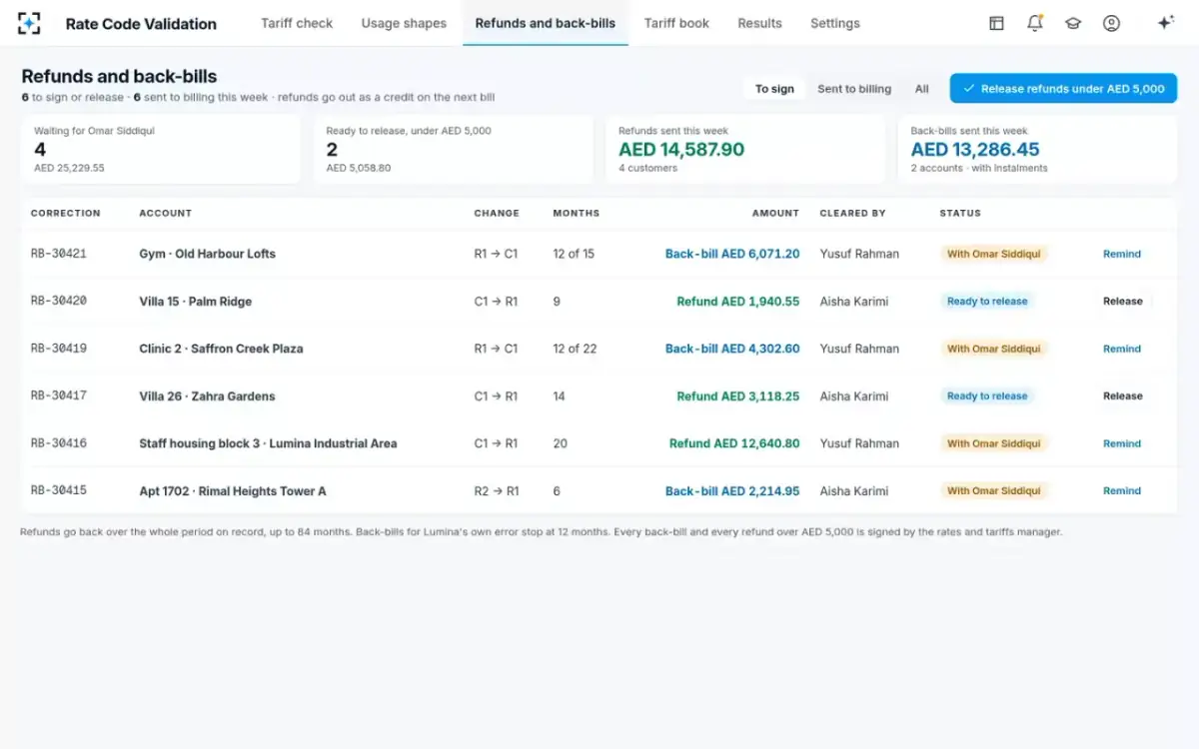This screenshot has width=1199, height=749.
Task: Click amount Back-bill AED 6,071.20
Action: [732, 254]
